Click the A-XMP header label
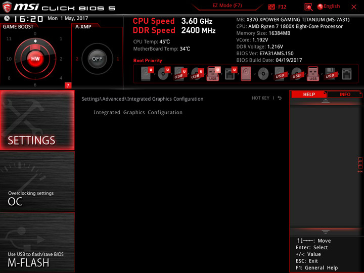Screen dimensions: 364x273 pyautogui.click(x=83, y=27)
